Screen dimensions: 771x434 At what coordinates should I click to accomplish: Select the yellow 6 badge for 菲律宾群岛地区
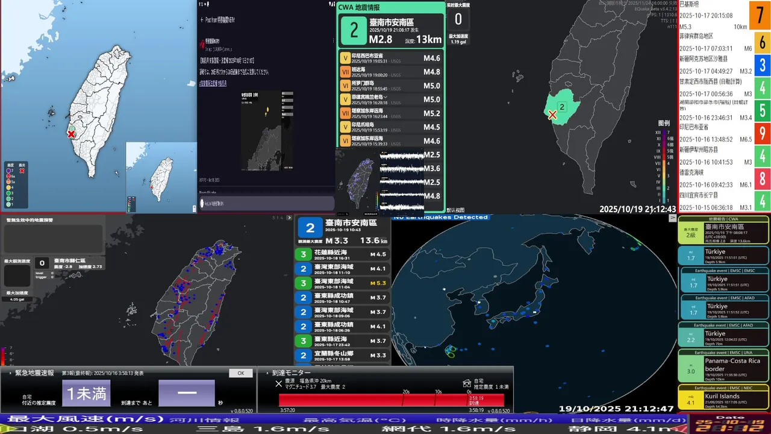pyautogui.click(x=762, y=43)
